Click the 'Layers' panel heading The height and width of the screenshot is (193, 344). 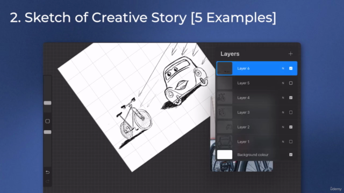tap(230, 54)
